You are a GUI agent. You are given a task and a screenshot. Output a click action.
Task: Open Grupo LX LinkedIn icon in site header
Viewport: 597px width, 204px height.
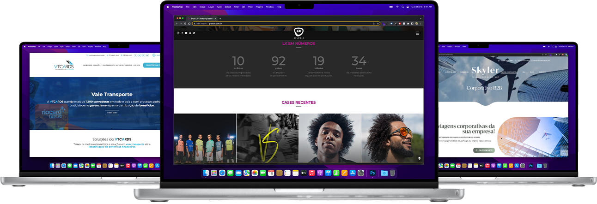(190, 33)
